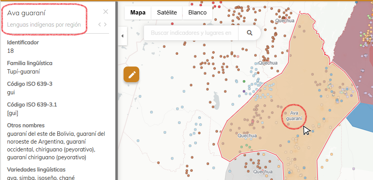Screen dimensions: 373x180
Task: Open Lenguas indígenas por región layer link
Action: pos(44,25)
